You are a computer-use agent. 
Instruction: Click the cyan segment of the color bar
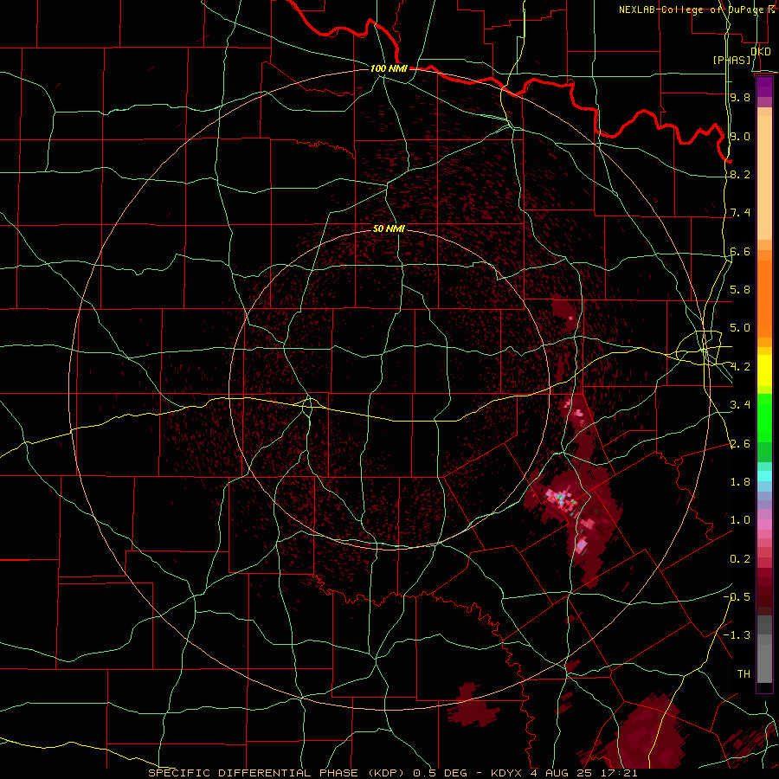click(x=764, y=476)
